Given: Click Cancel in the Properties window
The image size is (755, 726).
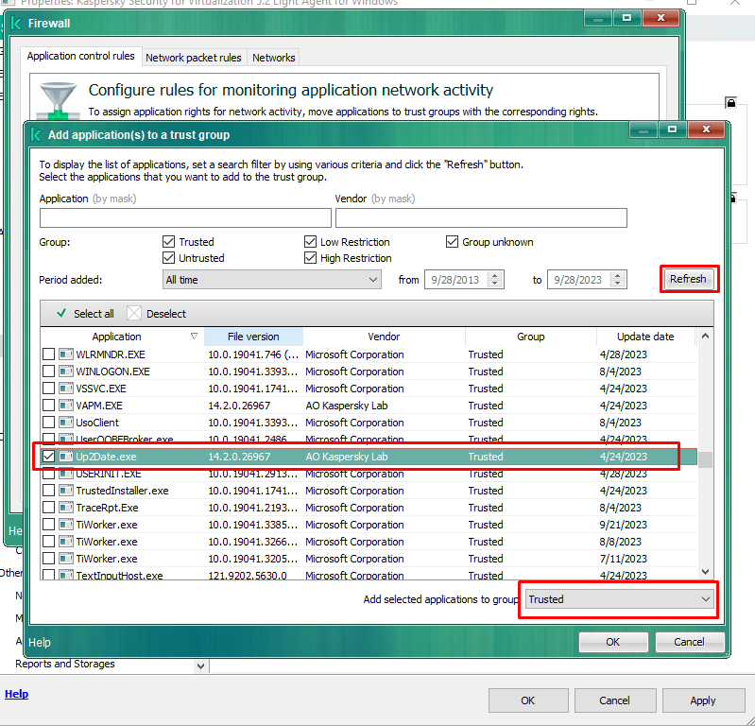Looking at the screenshot, I should coord(614,700).
